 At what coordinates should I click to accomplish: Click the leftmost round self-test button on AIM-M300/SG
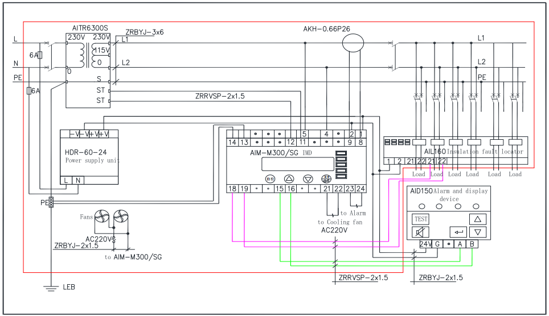(270, 179)
